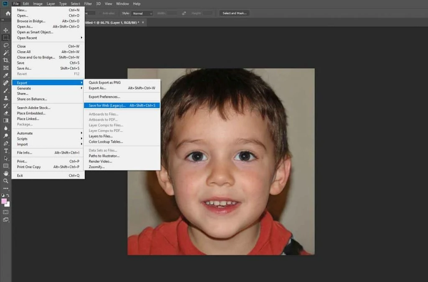Choose Layers to Files...

click(122, 136)
